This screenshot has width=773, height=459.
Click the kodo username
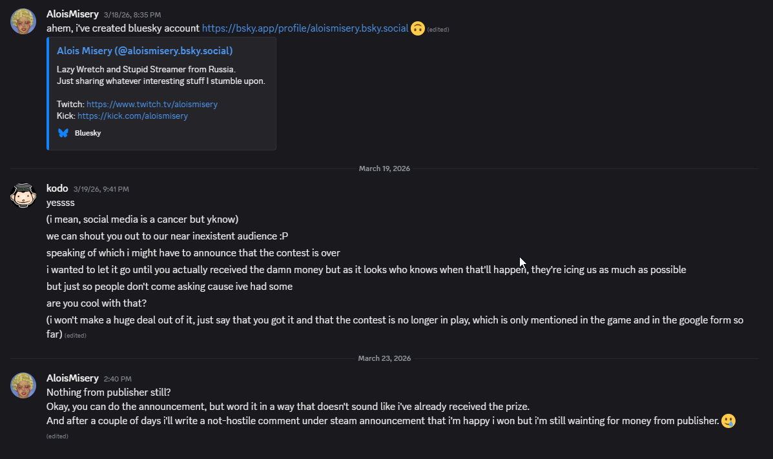[x=57, y=189]
